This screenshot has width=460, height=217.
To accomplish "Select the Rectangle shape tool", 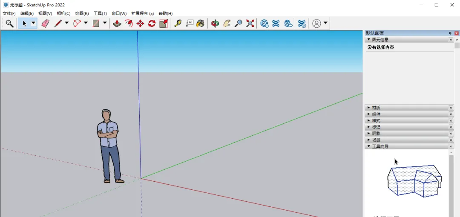I will point(96,23).
